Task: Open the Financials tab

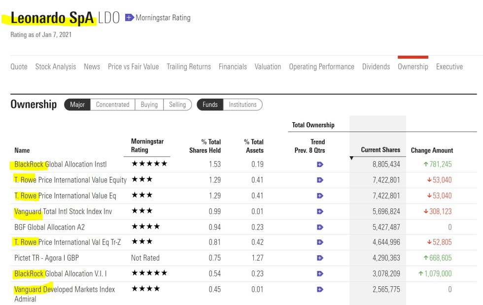Action: point(233,67)
